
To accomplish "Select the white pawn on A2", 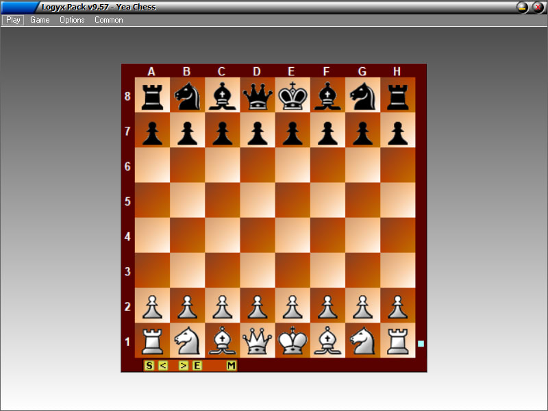I will point(152,306).
